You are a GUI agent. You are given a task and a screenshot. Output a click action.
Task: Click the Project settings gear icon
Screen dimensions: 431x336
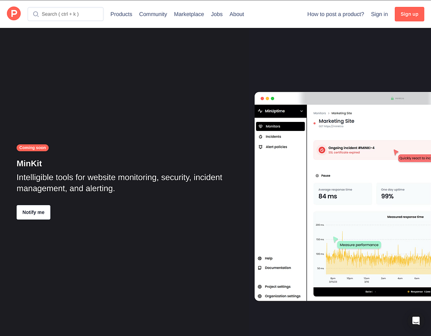(260, 286)
